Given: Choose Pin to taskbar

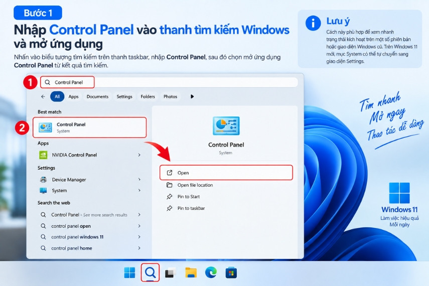Looking at the screenshot, I should coord(191,208).
